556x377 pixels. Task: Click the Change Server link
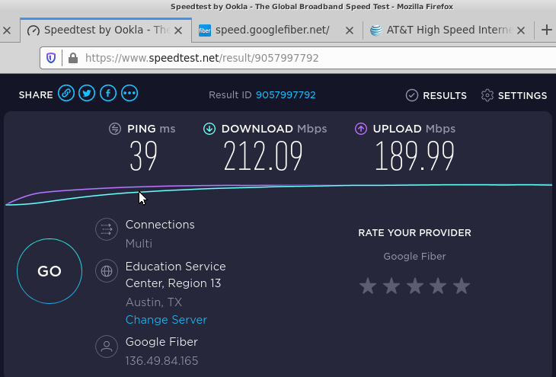(x=166, y=320)
